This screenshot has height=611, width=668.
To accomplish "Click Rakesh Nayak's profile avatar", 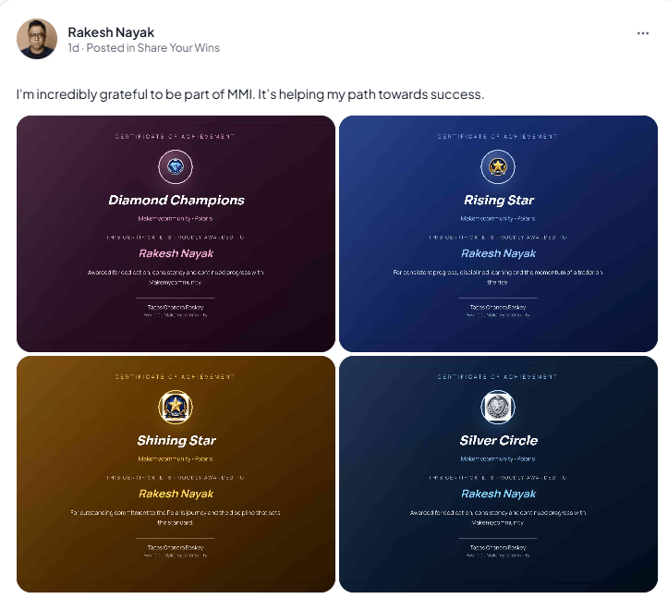I will (37, 38).
